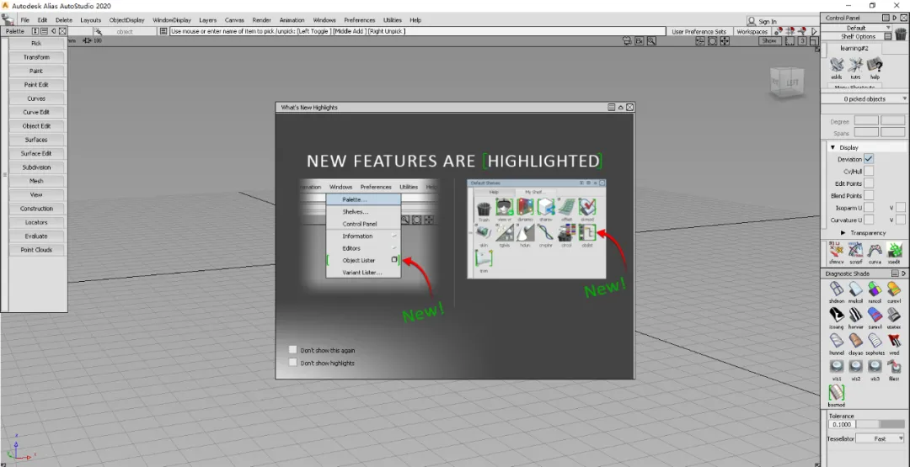The height and width of the screenshot is (467, 910).
Task: Select the clay shader icon in Diagnostic Shade
Action: [x=856, y=341]
